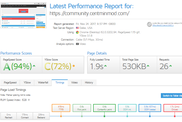
Task: Click the Redirect 0ms timing box
Action: (x=9, y=116)
